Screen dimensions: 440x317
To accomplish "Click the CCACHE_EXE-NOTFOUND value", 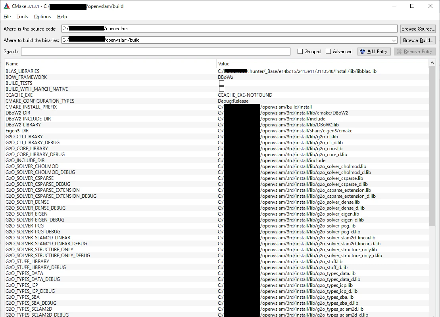I will point(245,95).
